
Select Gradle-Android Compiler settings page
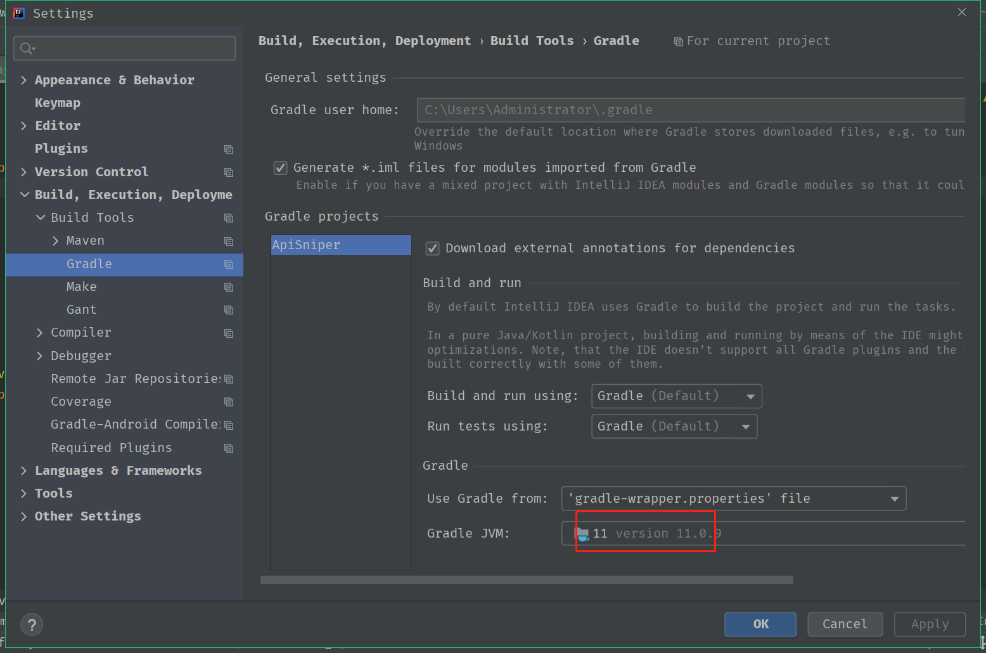point(136,424)
